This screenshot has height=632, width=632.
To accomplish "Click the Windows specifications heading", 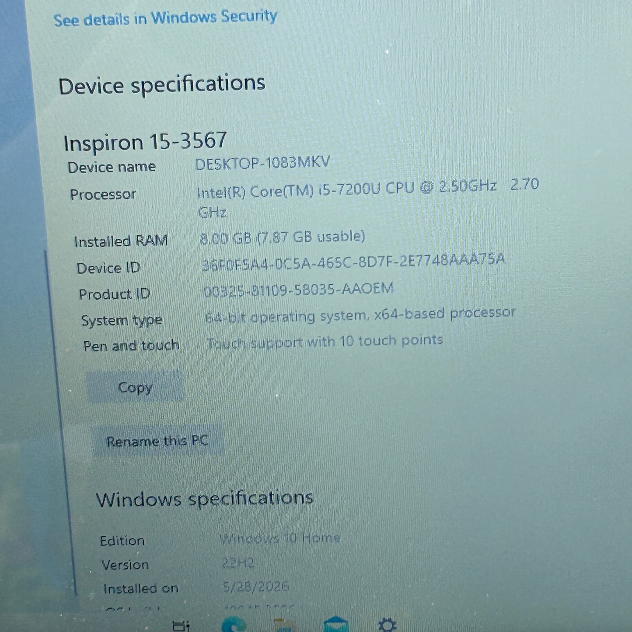I will click(205, 499).
